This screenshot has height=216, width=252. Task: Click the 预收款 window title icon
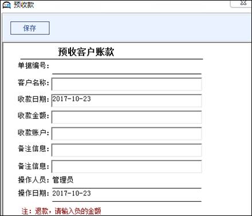[x=7, y=5]
